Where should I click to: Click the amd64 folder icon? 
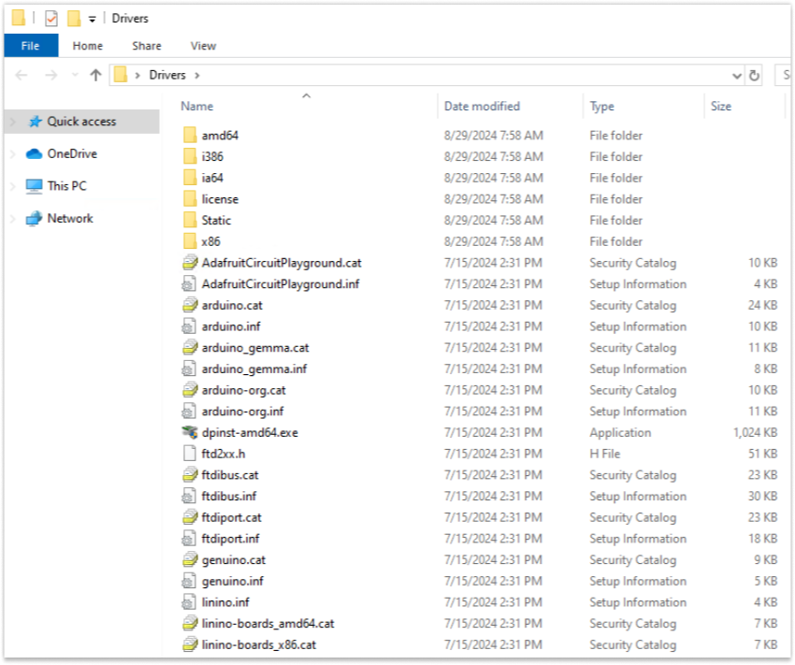tap(190, 136)
